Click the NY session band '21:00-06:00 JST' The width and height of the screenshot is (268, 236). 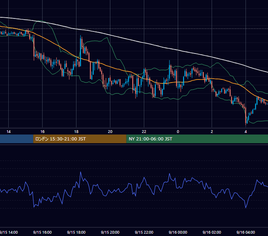pyautogui.click(x=197, y=139)
